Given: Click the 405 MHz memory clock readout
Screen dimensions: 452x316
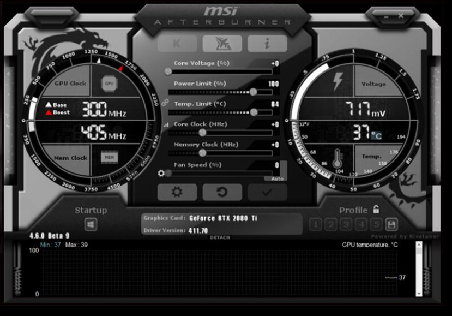Looking at the screenshot, I should point(103,133).
